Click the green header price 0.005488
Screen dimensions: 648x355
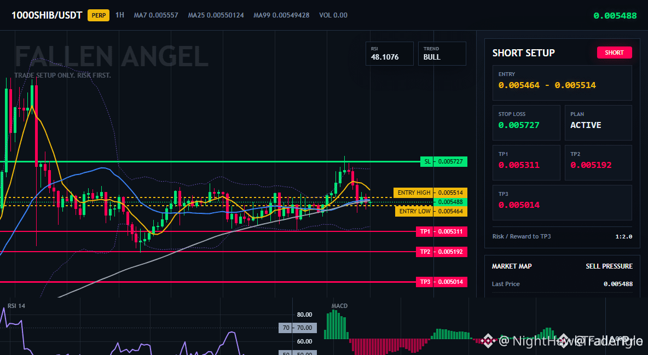click(x=615, y=16)
